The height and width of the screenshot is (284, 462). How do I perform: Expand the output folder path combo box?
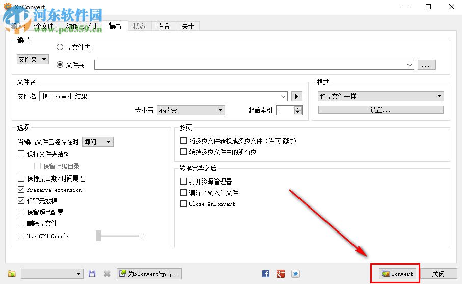pos(409,65)
